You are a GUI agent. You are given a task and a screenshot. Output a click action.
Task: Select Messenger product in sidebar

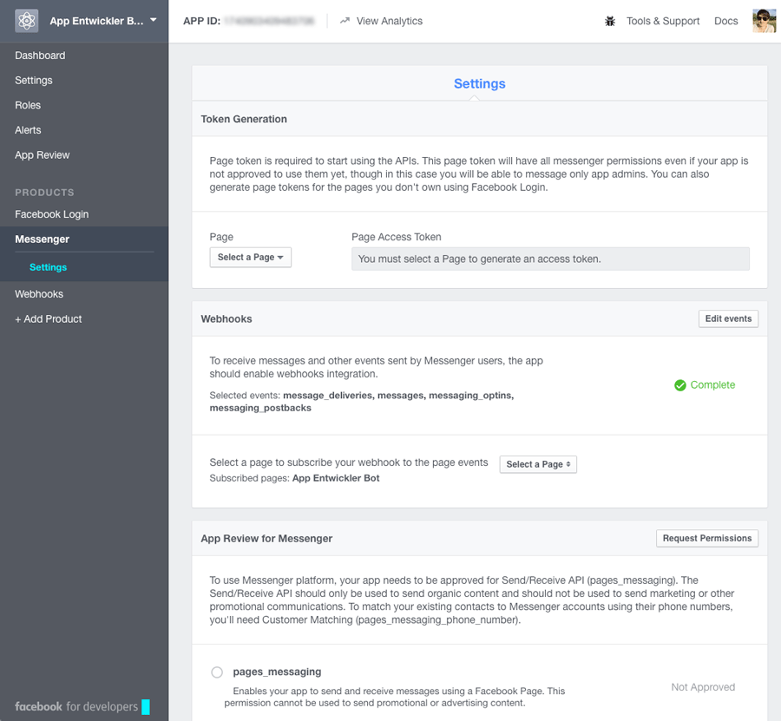point(43,239)
